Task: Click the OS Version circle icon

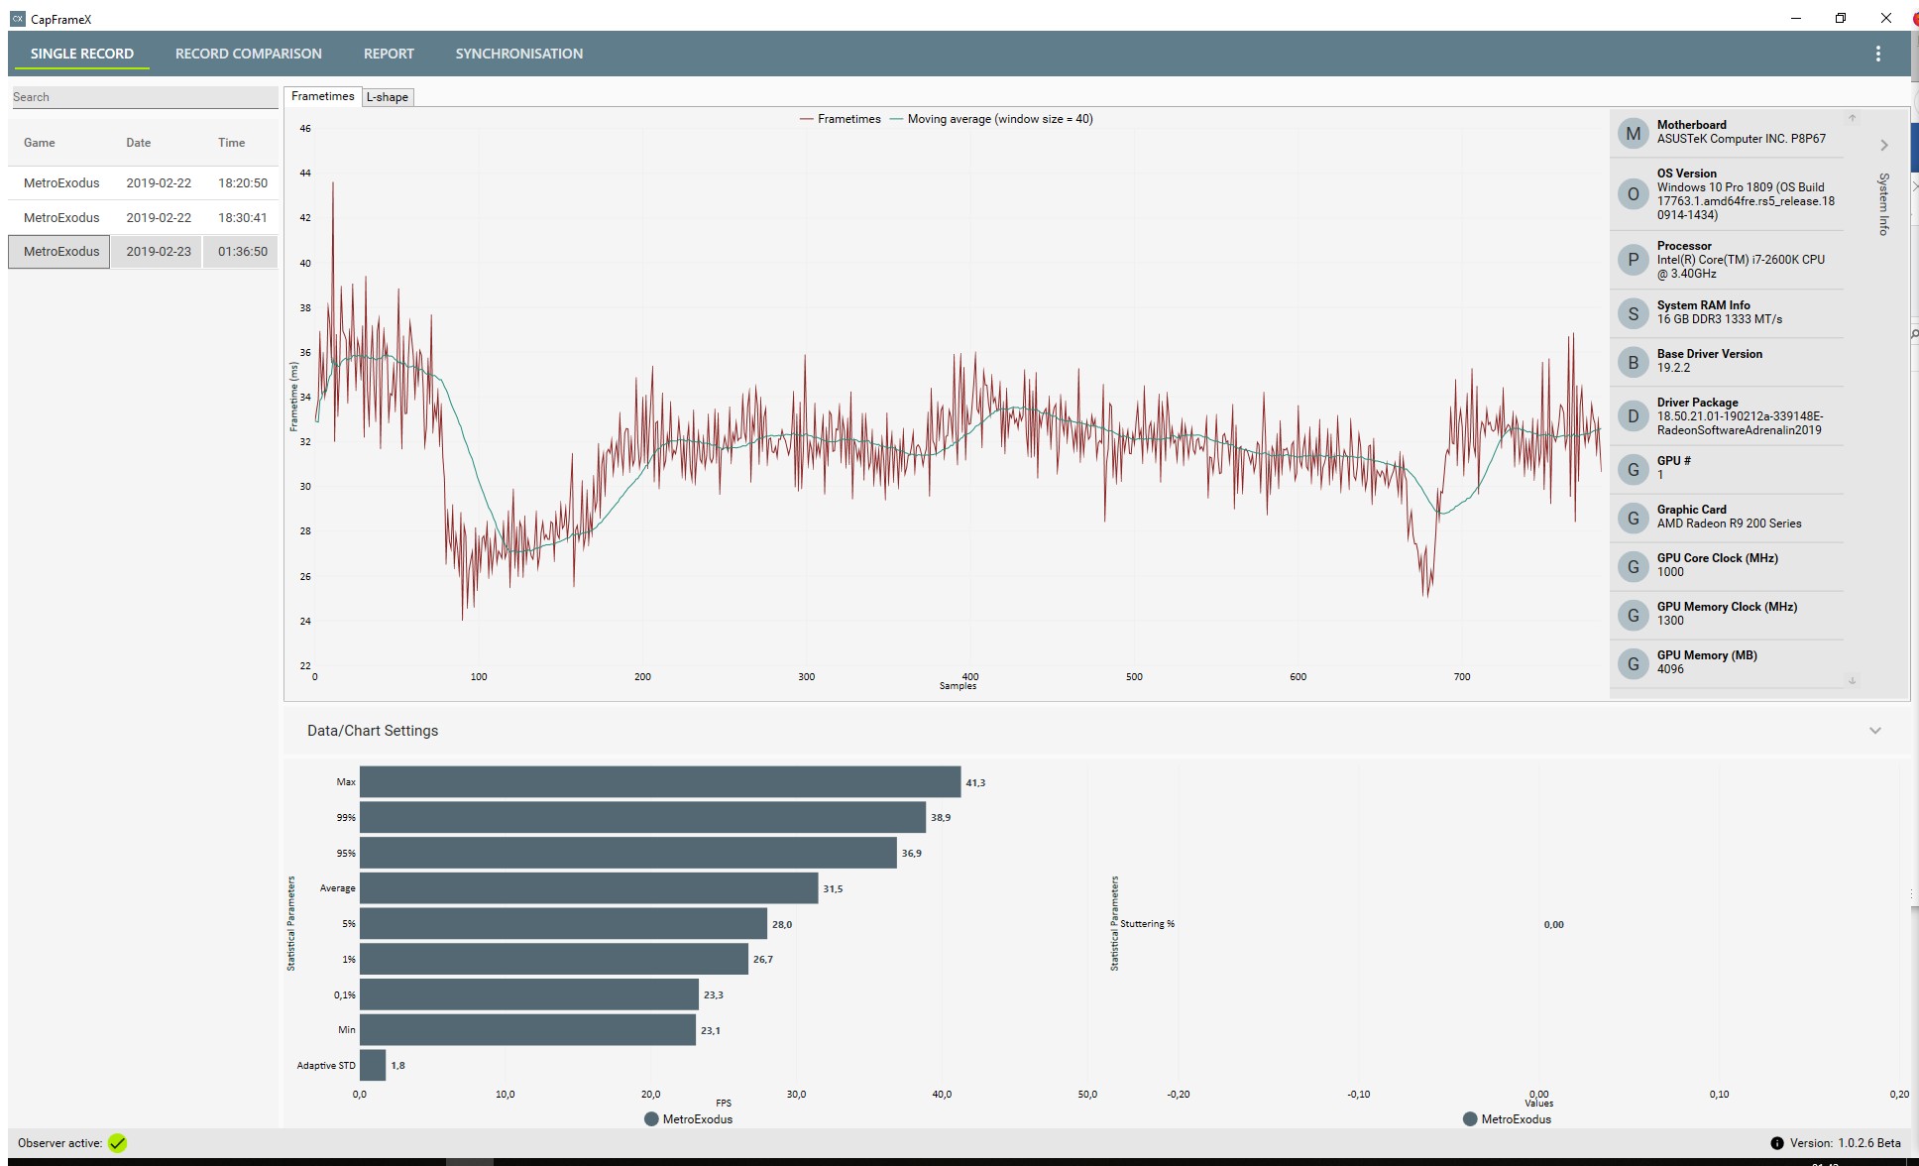Action: click(x=1633, y=194)
